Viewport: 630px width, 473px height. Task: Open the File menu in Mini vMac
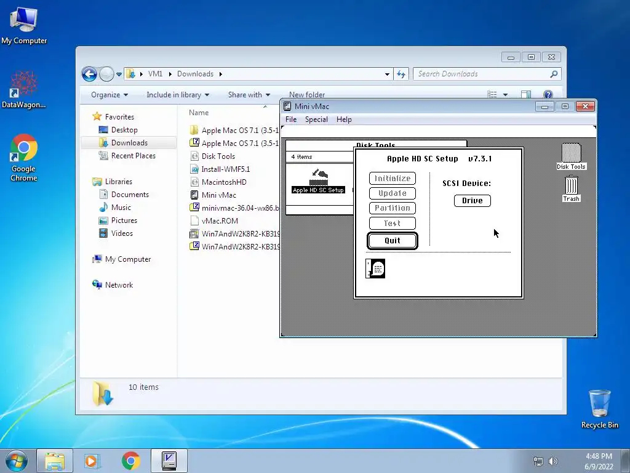pyautogui.click(x=291, y=119)
